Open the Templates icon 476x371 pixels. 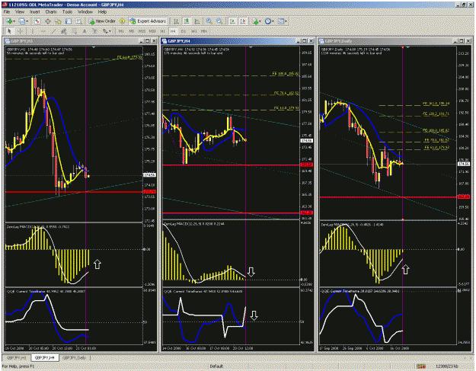281,21
